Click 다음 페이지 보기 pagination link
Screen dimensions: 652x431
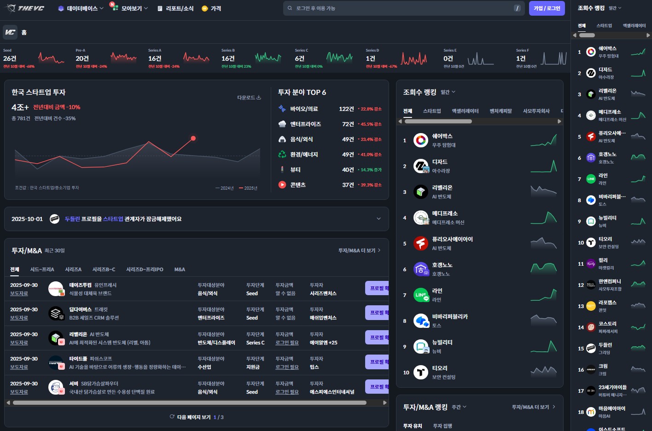pos(193,417)
